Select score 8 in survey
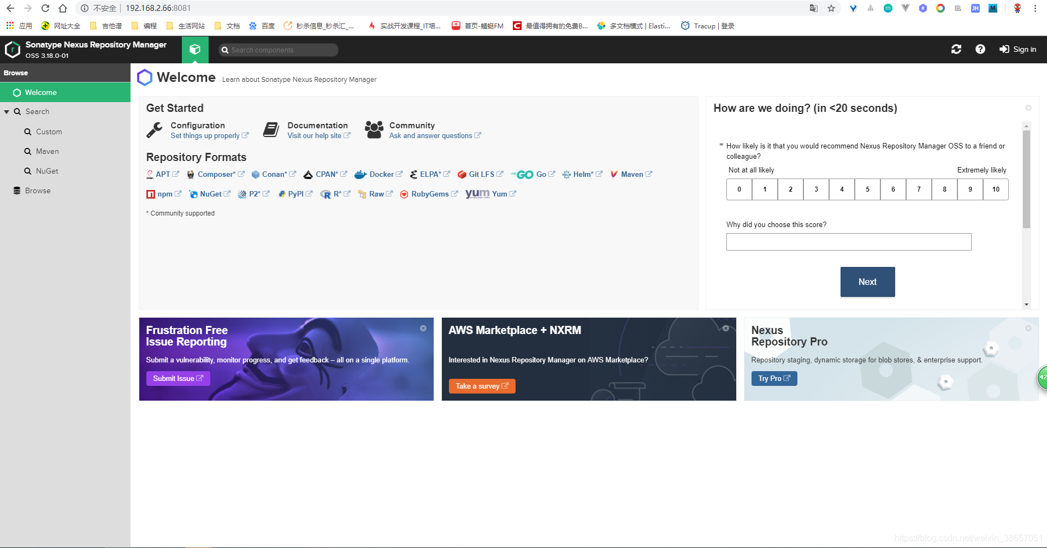Screen dimensions: 1047x548 [944, 189]
